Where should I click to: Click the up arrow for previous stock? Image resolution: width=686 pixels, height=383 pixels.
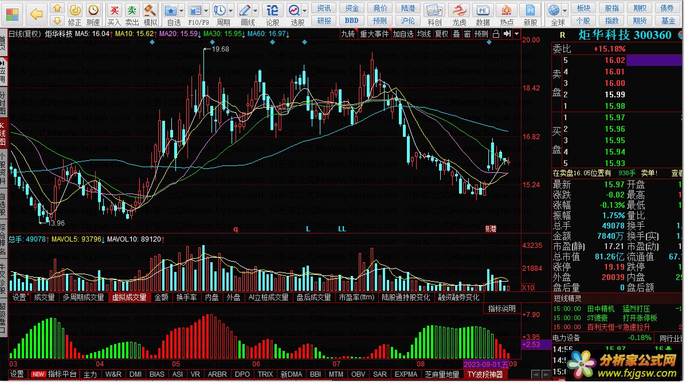(57, 9)
